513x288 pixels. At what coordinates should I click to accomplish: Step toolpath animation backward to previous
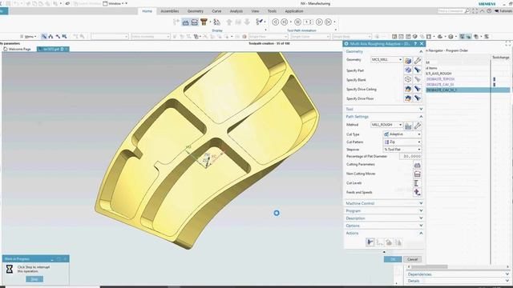[x=285, y=22]
